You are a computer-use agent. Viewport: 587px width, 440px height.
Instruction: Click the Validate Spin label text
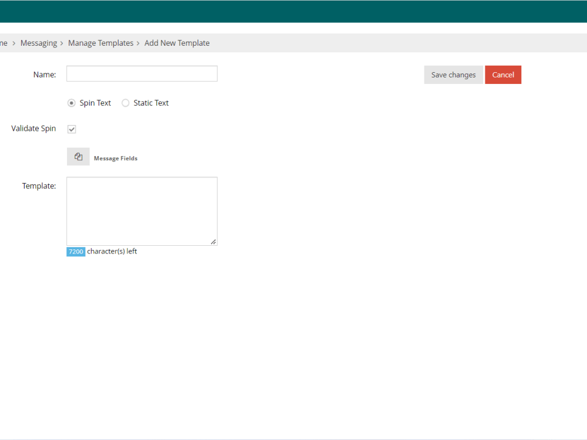tap(32, 128)
